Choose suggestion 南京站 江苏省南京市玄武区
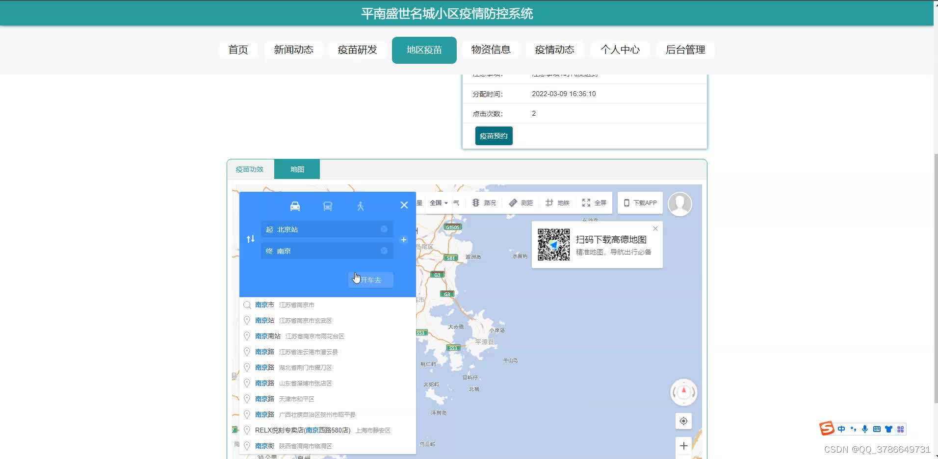The height and width of the screenshot is (459, 938). 328,320
